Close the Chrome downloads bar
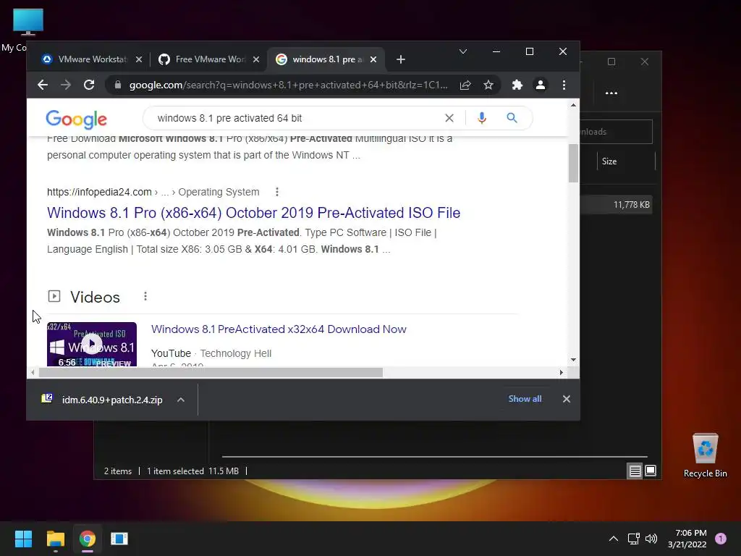Image resolution: width=741 pixels, height=556 pixels. (x=567, y=399)
